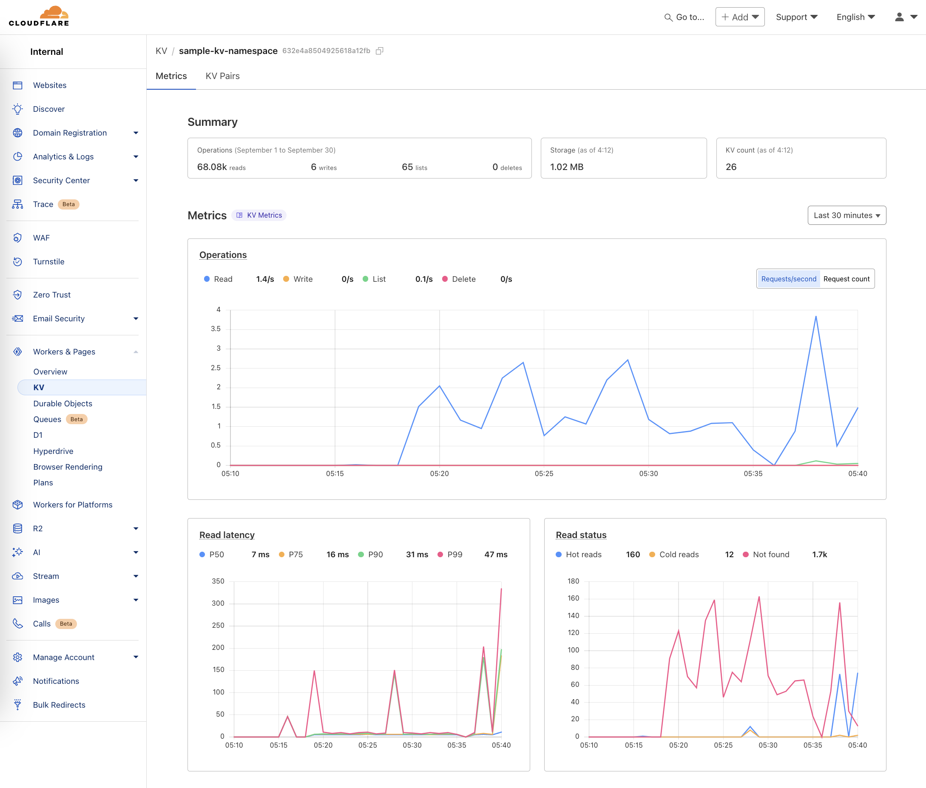
Task: Click the Zero Trust sidebar icon
Action: pos(17,295)
